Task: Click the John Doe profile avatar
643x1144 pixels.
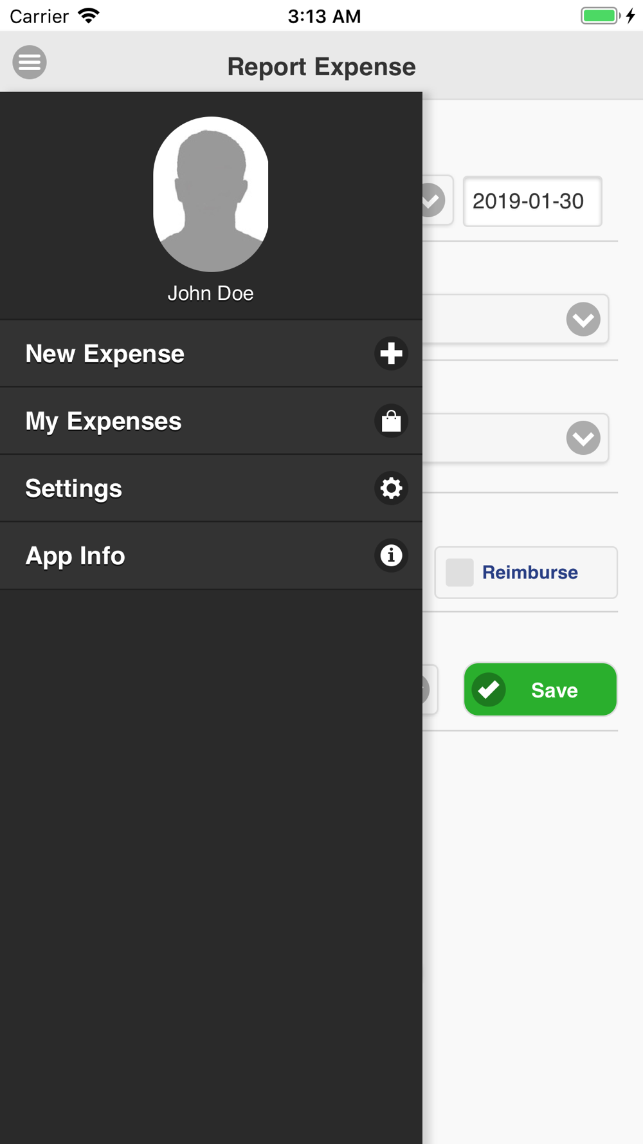Action: tap(211, 194)
